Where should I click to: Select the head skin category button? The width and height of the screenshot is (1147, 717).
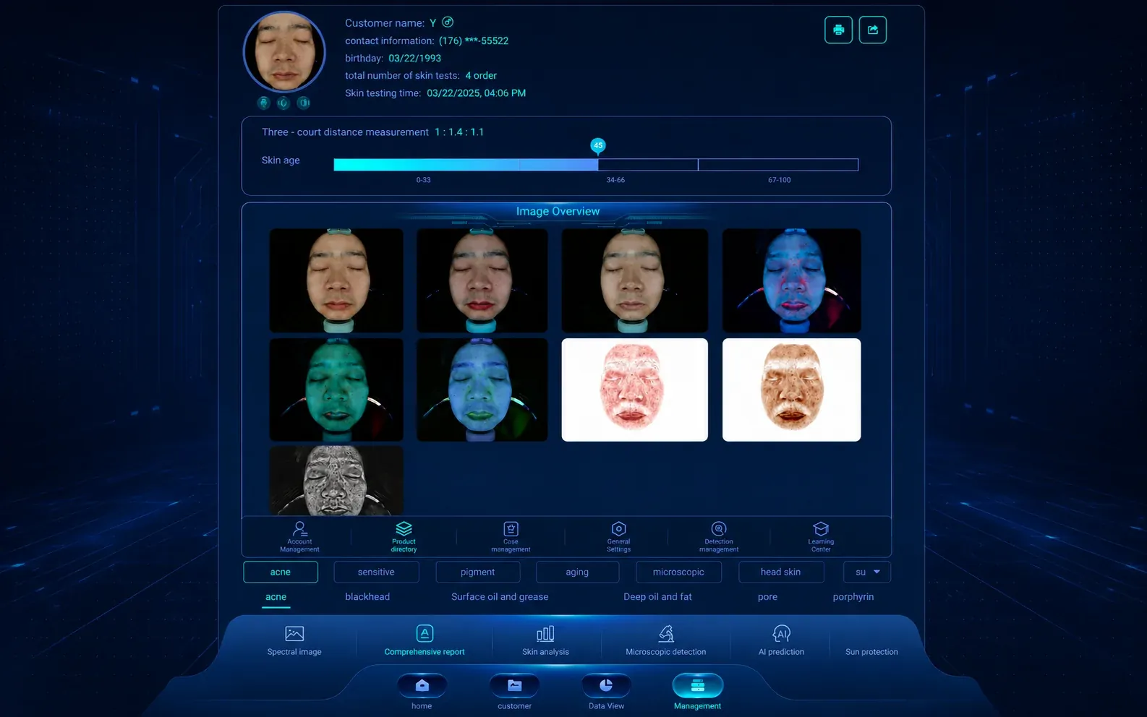781,572
